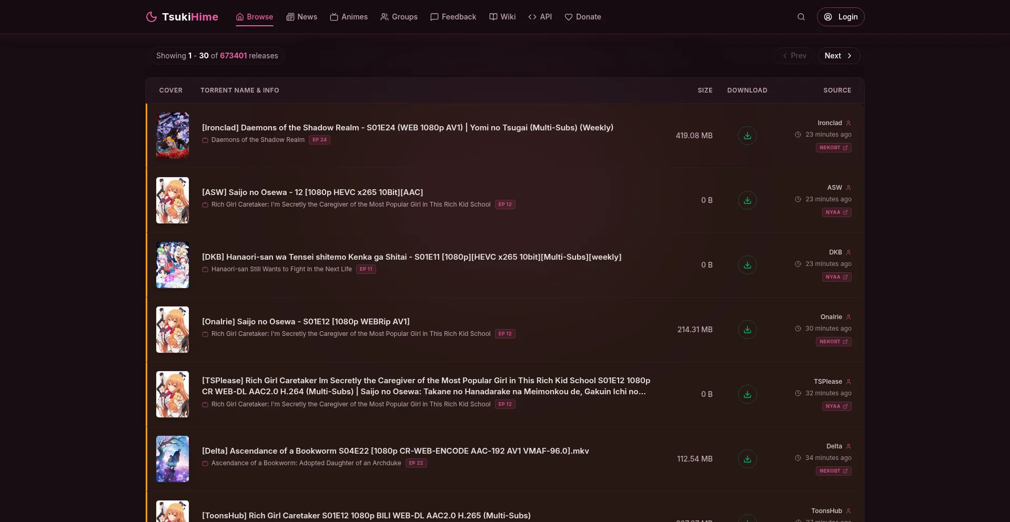Click the Prev page button
1010x522 pixels.
(x=794, y=56)
